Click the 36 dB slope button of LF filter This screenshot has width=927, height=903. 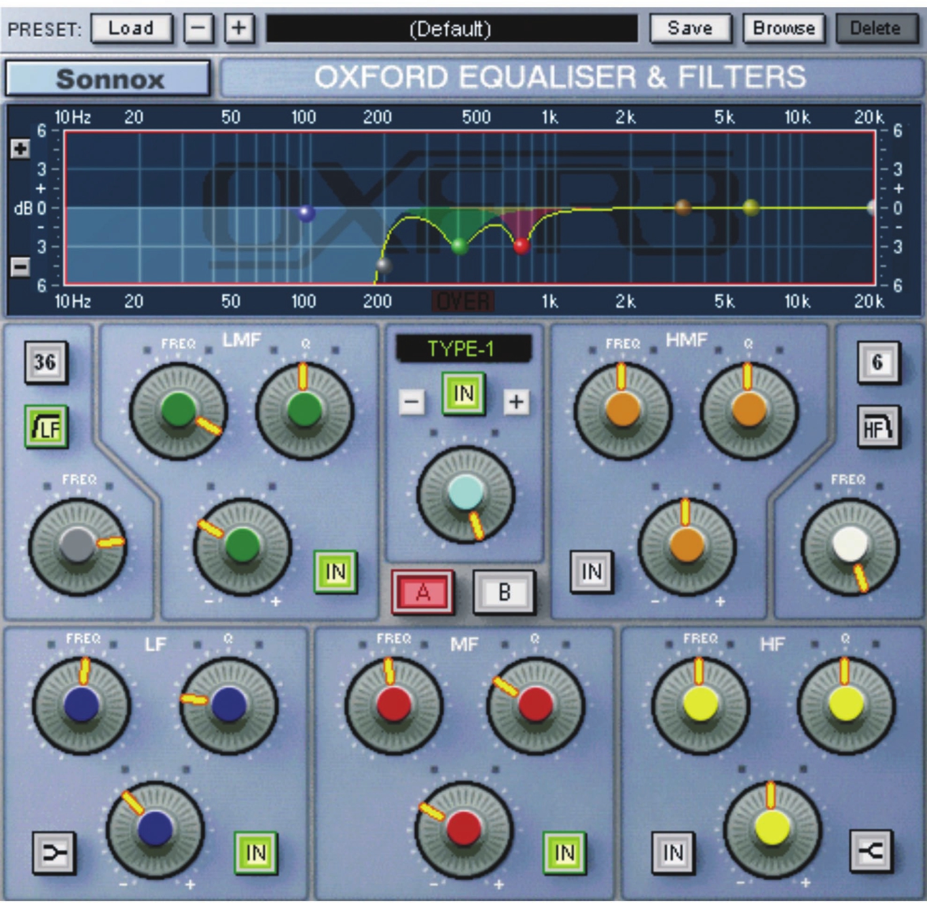pyautogui.click(x=45, y=362)
